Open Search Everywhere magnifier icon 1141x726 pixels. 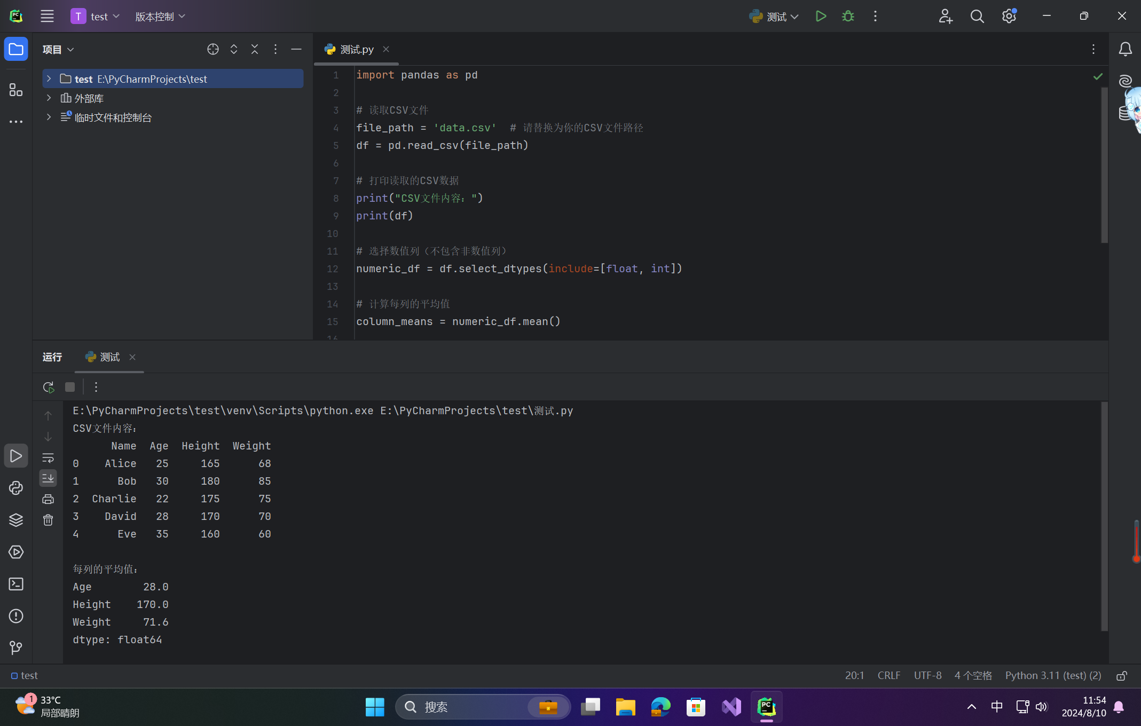(977, 17)
